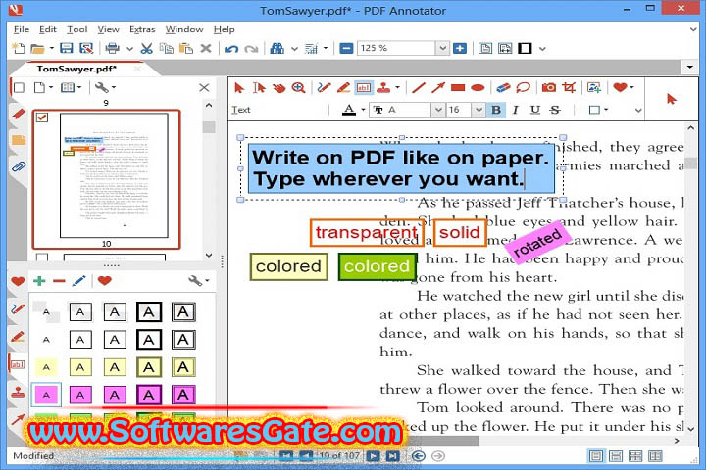706x470 pixels.
Task: Choose the Ellipse tool
Action: (x=478, y=88)
